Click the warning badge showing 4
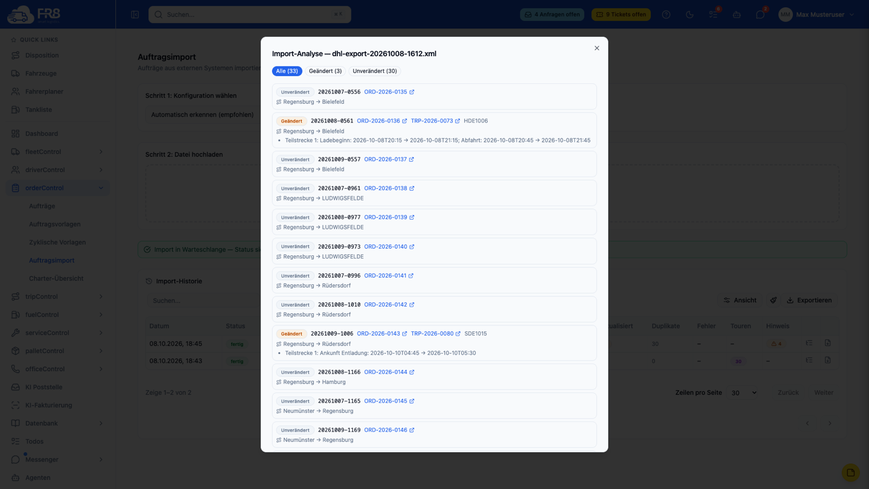The height and width of the screenshot is (489, 869). [776, 344]
